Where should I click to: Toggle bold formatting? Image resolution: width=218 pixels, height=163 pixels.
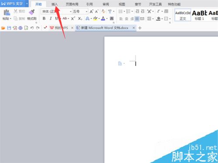click(44, 19)
